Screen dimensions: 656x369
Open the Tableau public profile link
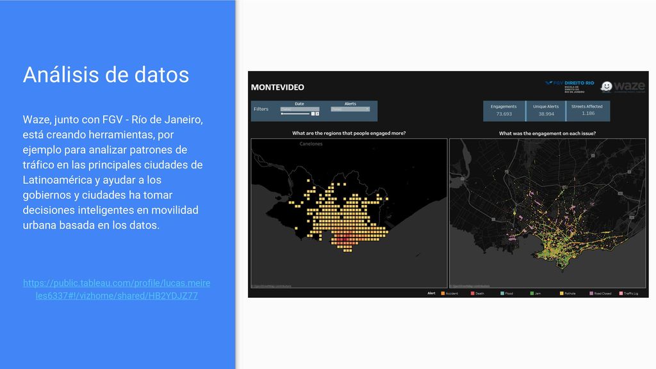point(117,289)
